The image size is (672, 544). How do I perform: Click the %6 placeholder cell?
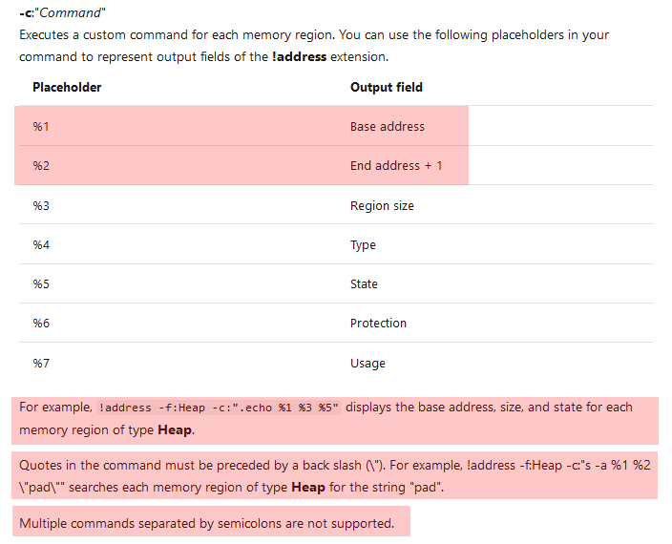41,323
